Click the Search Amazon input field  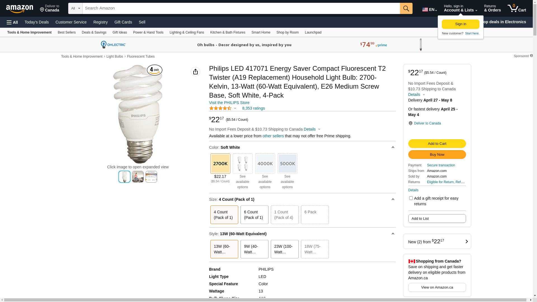point(241,8)
